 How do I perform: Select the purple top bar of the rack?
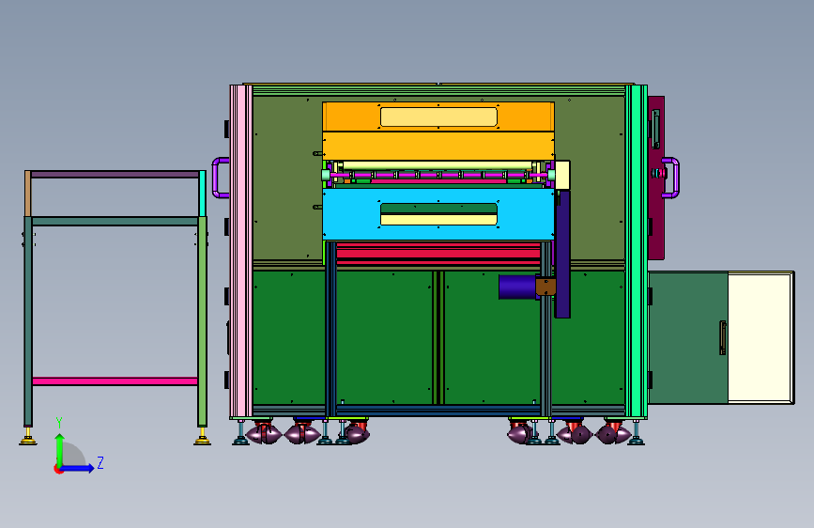(x=115, y=175)
